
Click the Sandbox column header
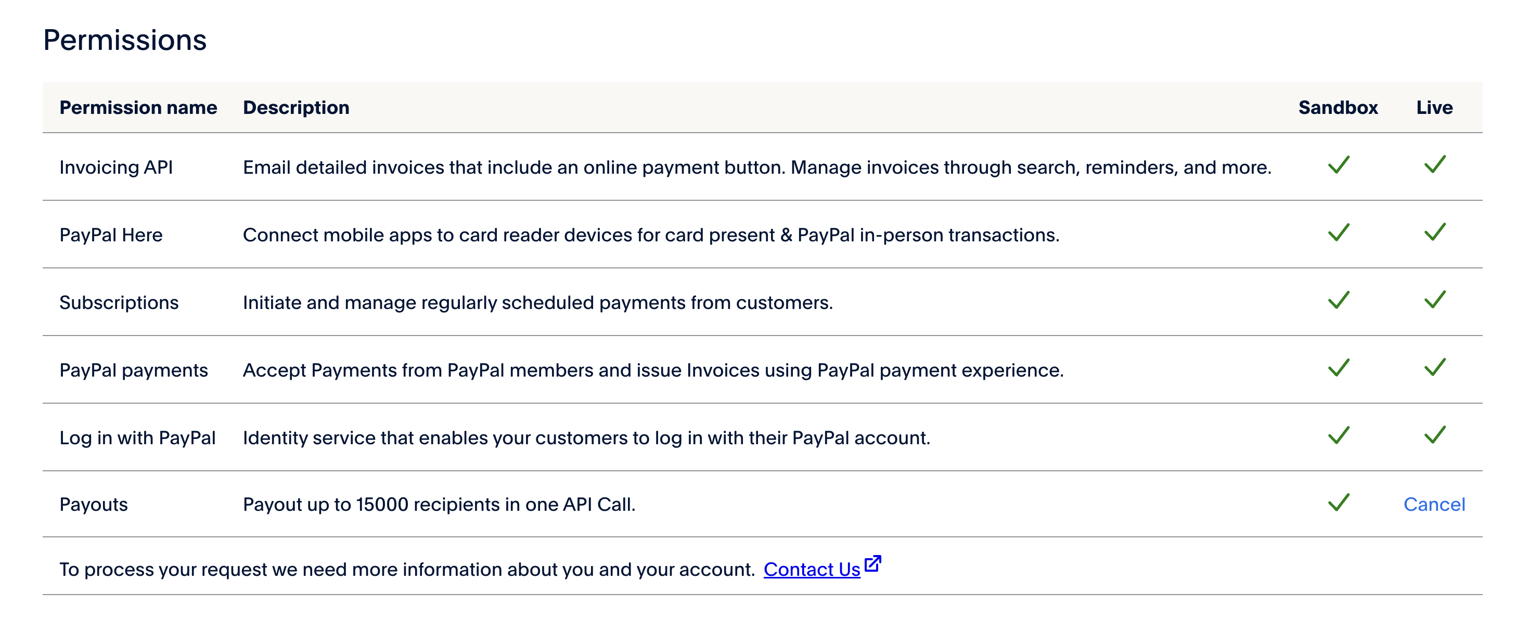(x=1338, y=108)
